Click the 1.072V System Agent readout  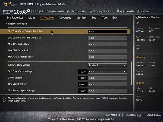tap(83, 91)
